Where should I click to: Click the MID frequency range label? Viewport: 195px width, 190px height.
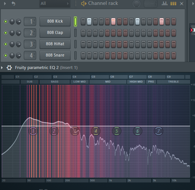(108, 82)
